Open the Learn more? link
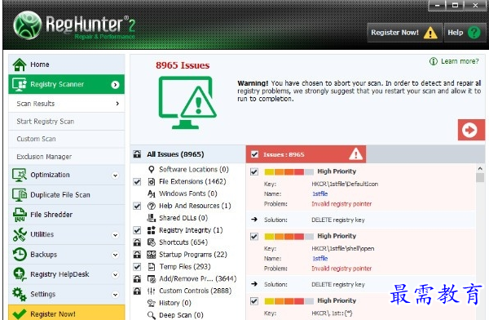Viewport: 489px width, 320px height. tap(460, 61)
